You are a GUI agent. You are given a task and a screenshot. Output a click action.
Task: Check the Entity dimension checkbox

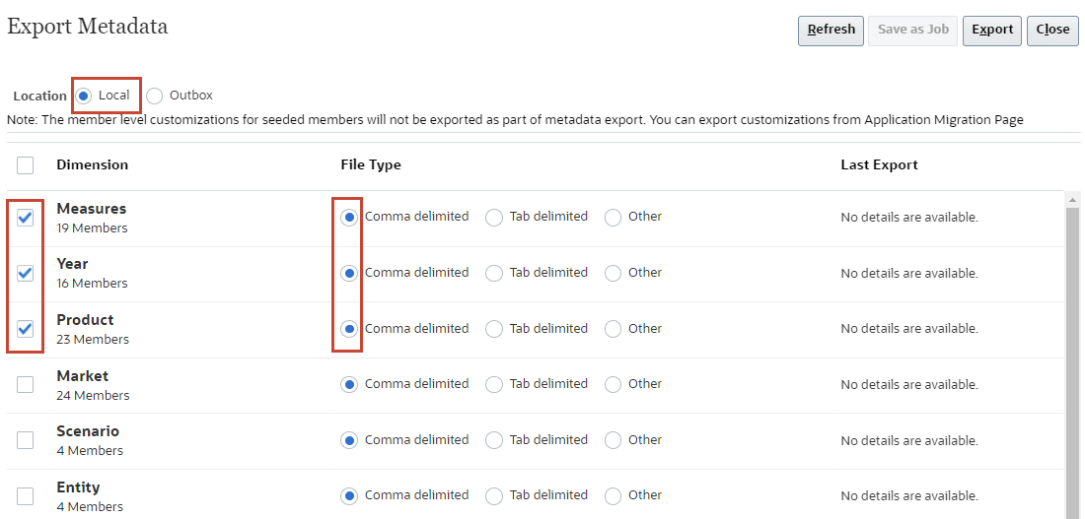point(26,495)
